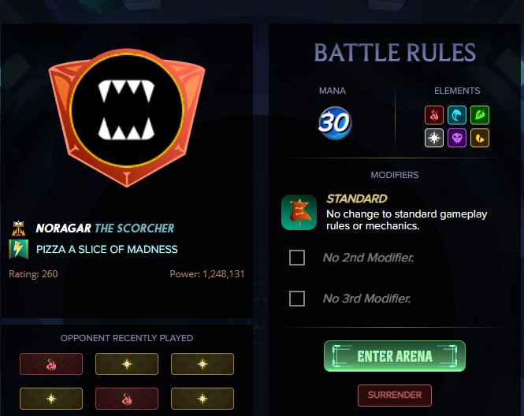Toggle the No 3rd Modifier checkbox

(297, 299)
